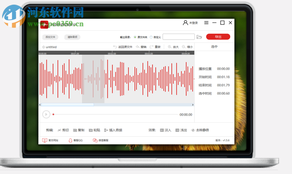Viewport: 292px width, 174px height.
Task: Apply the 淡出 fade-out effect
Action: 181,130
